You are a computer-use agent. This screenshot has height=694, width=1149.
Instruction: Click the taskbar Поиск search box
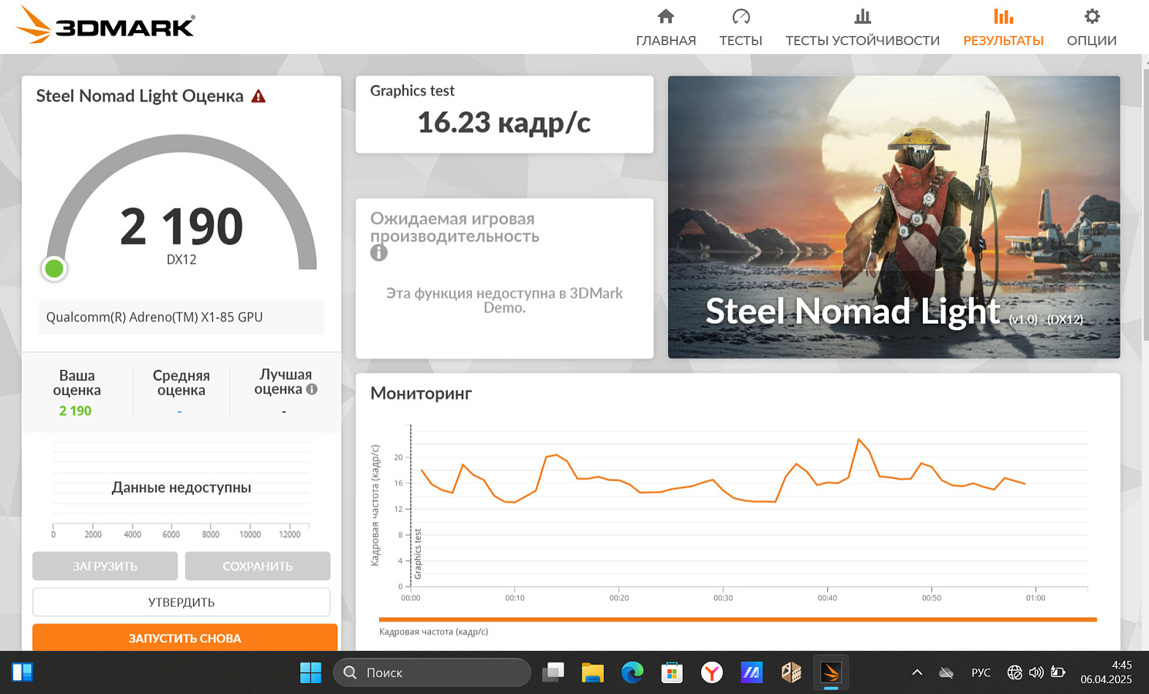(x=432, y=672)
